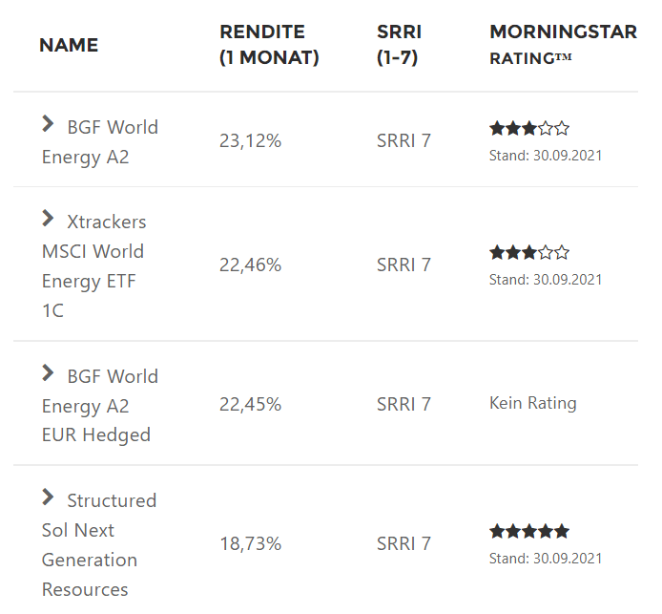Click the SRRI (1-7) column header

[399, 45]
